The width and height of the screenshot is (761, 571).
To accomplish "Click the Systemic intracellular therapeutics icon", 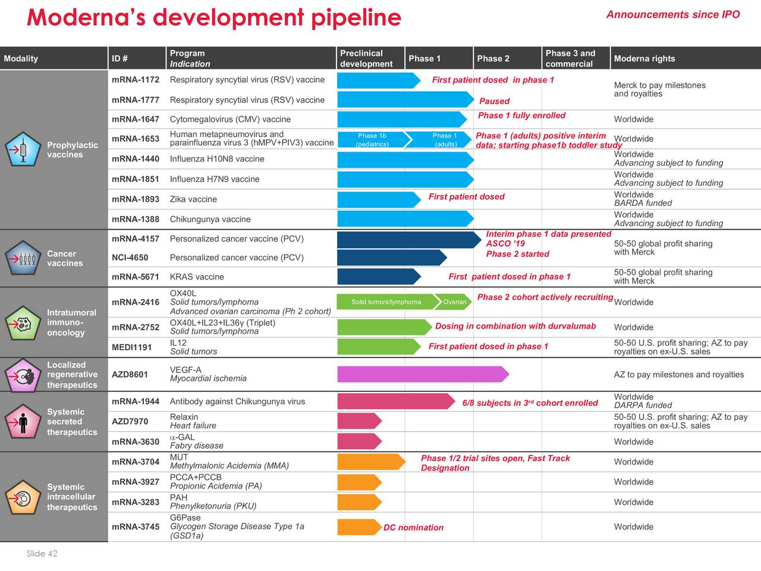I will coord(23,497).
